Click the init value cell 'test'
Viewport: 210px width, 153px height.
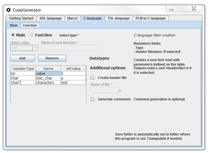(73, 83)
